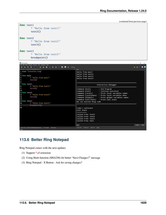Click list item about Hash function (SHA256)
Image resolution: width=166 pixels, height=215 pixels.
[x=63, y=158]
